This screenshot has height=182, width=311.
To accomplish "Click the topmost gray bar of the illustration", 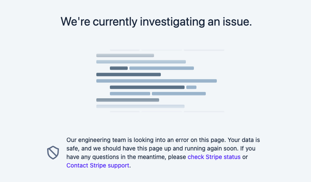I will [125, 56].
